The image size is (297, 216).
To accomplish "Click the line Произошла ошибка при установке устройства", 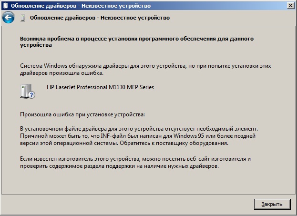I will tap(82, 114).
